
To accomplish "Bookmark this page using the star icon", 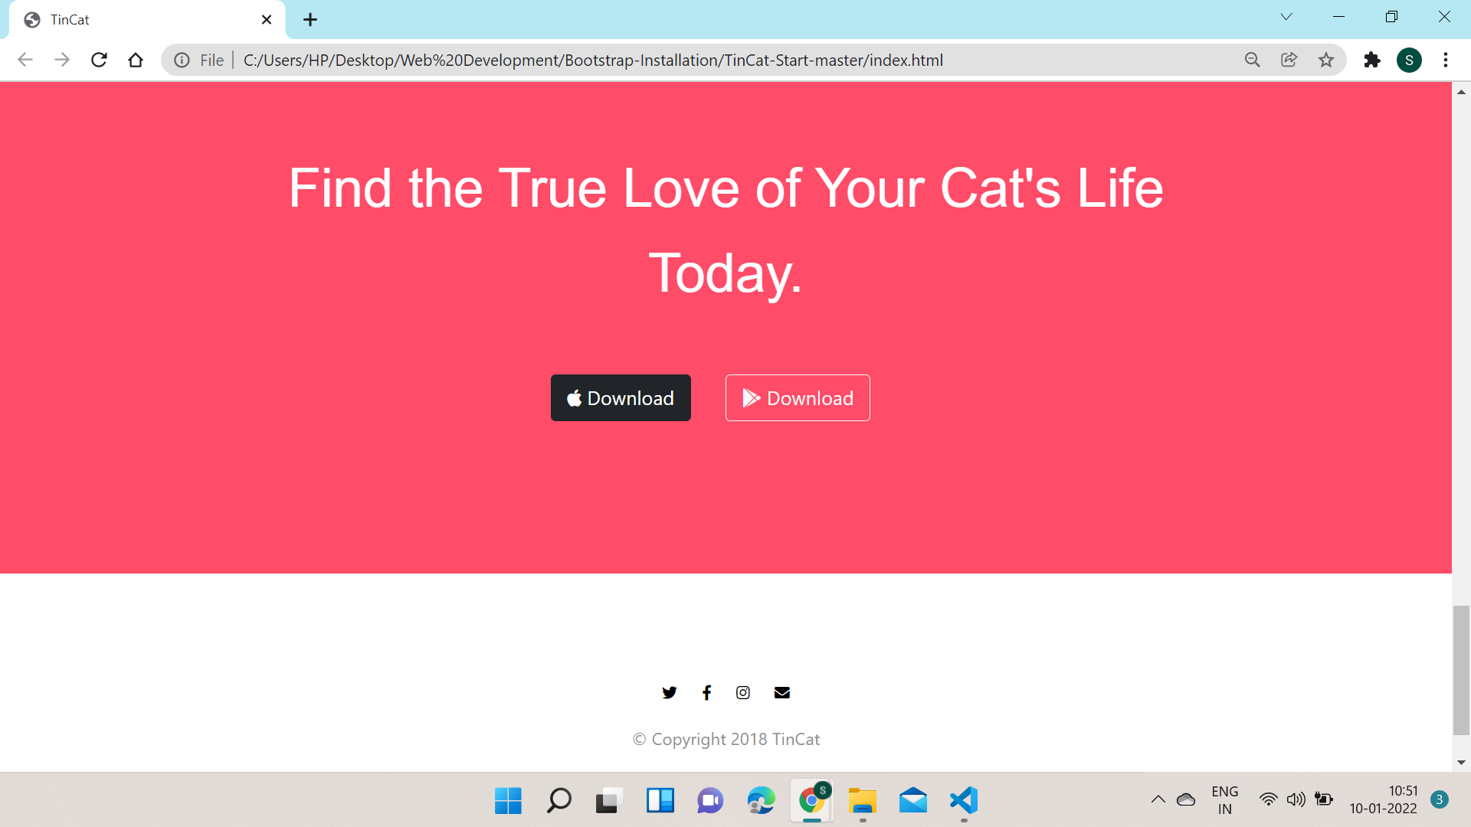I will pos(1326,60).
